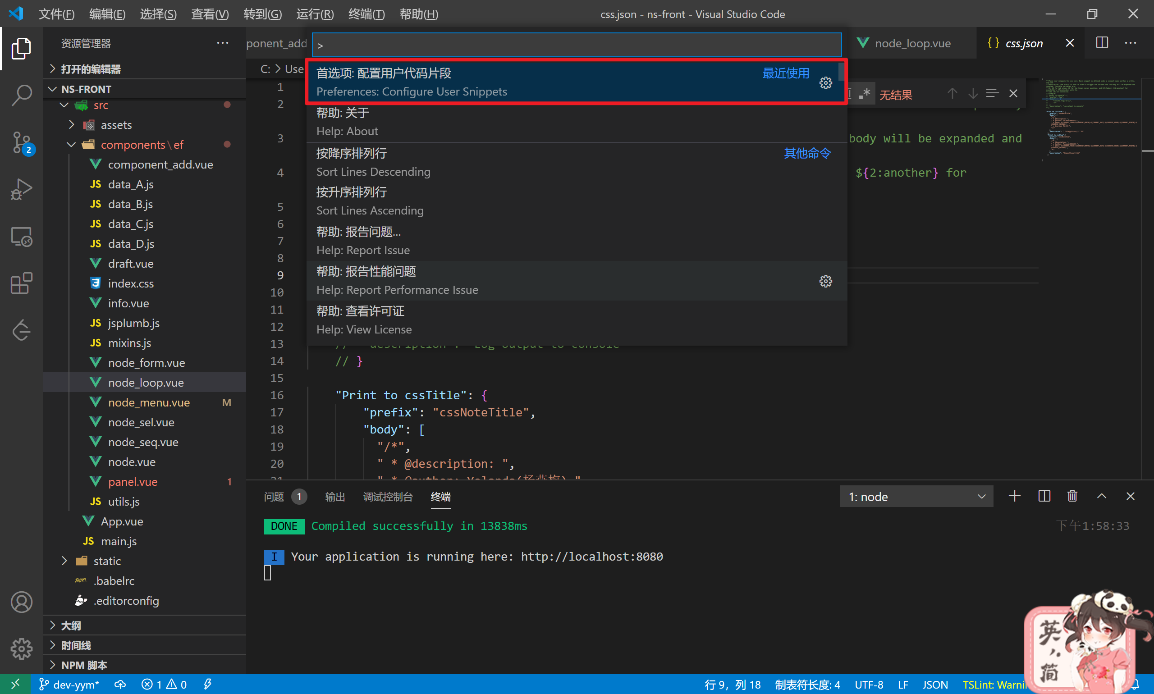Switch to the 输出 panel tab
Image resolution: width=1154 pixels, height=694 pixels.
click(x=335, y=497)
